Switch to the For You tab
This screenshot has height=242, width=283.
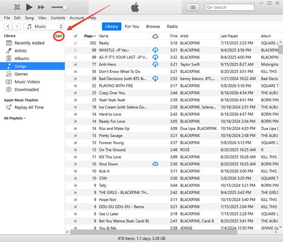pos(132,27)
